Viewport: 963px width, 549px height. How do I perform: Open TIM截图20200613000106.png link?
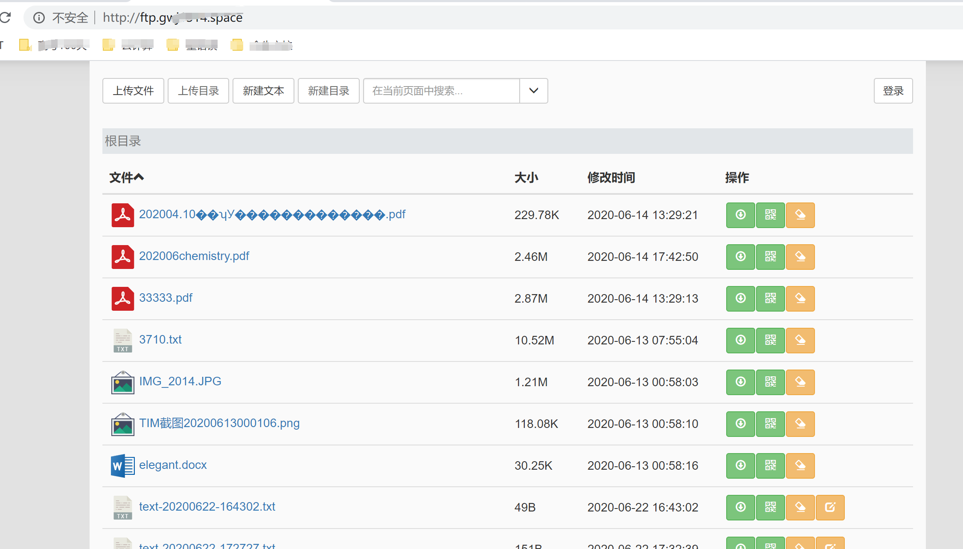pyautogui.click(x=219, y=423)
